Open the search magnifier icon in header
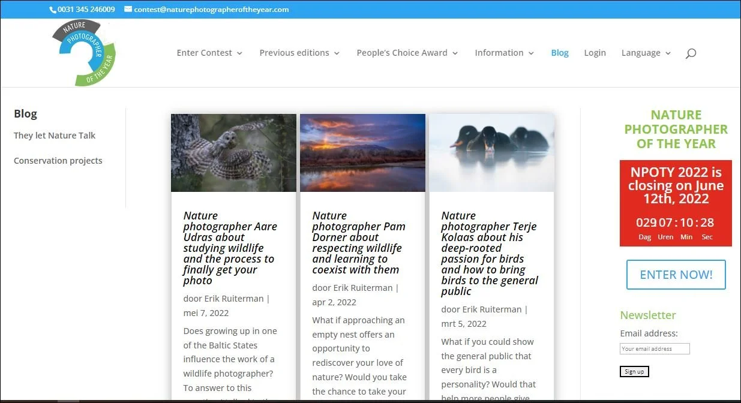This screenshot has width=741, height=403. pos(691,53)
